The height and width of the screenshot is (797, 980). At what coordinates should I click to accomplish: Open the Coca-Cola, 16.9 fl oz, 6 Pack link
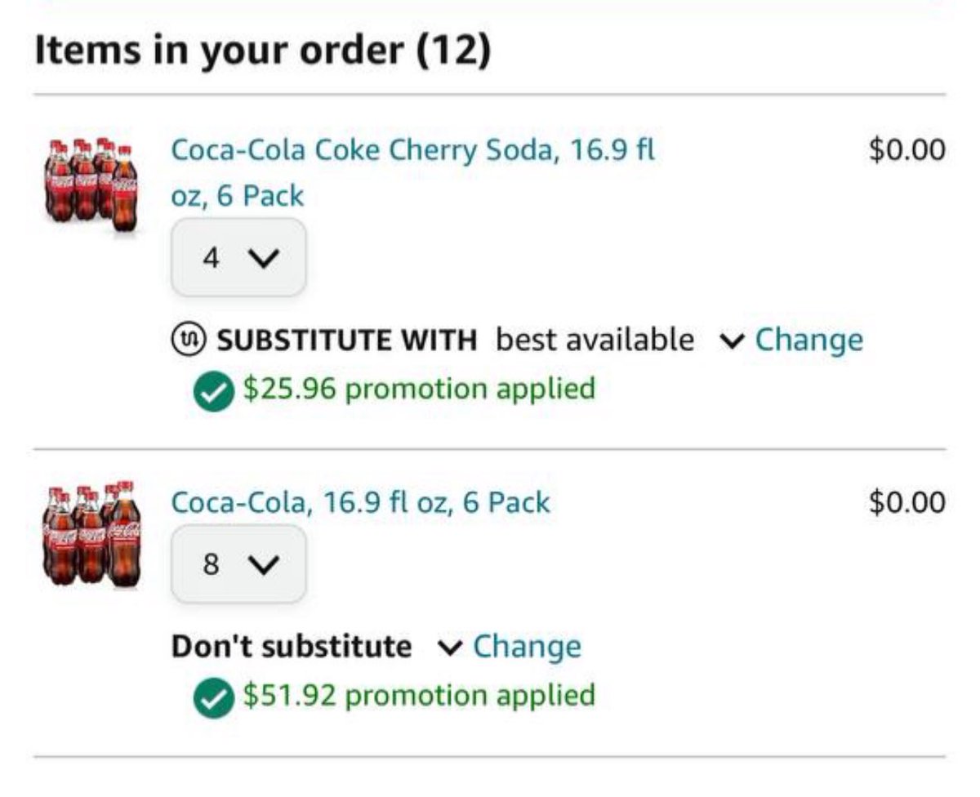360,501
